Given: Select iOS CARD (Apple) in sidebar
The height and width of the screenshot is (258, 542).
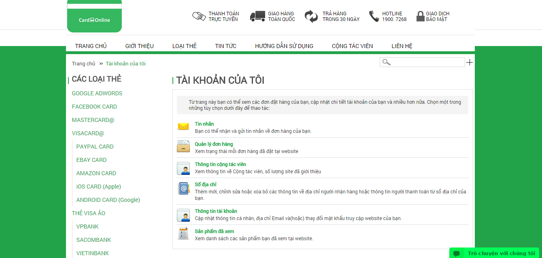Looking at the screenshot, I should point(99,187).
